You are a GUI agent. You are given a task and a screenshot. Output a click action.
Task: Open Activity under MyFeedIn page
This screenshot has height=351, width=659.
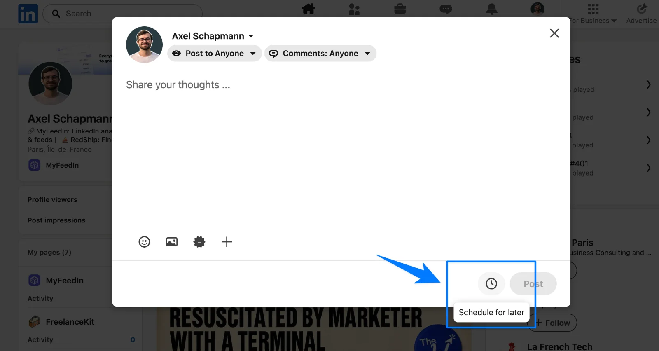[x=40, y=298]
